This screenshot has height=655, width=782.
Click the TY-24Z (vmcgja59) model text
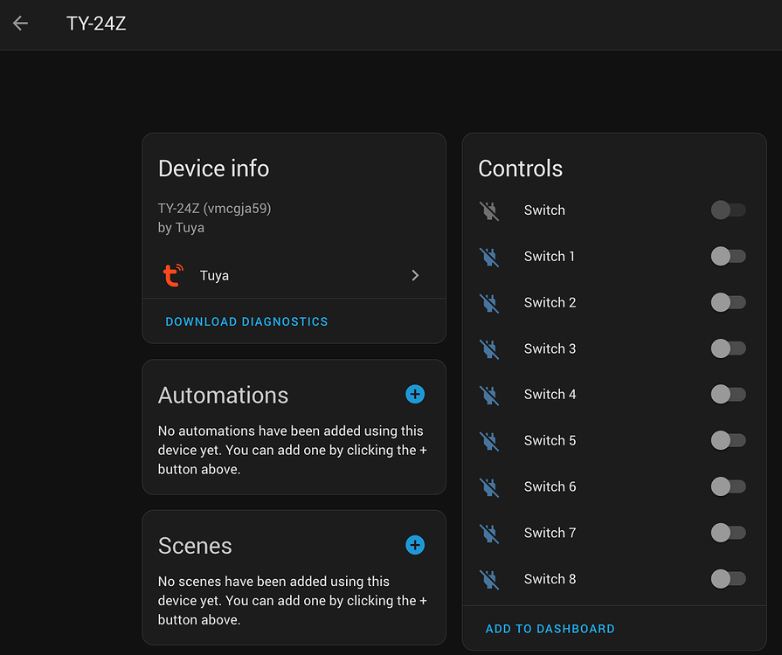pos(214,209)
